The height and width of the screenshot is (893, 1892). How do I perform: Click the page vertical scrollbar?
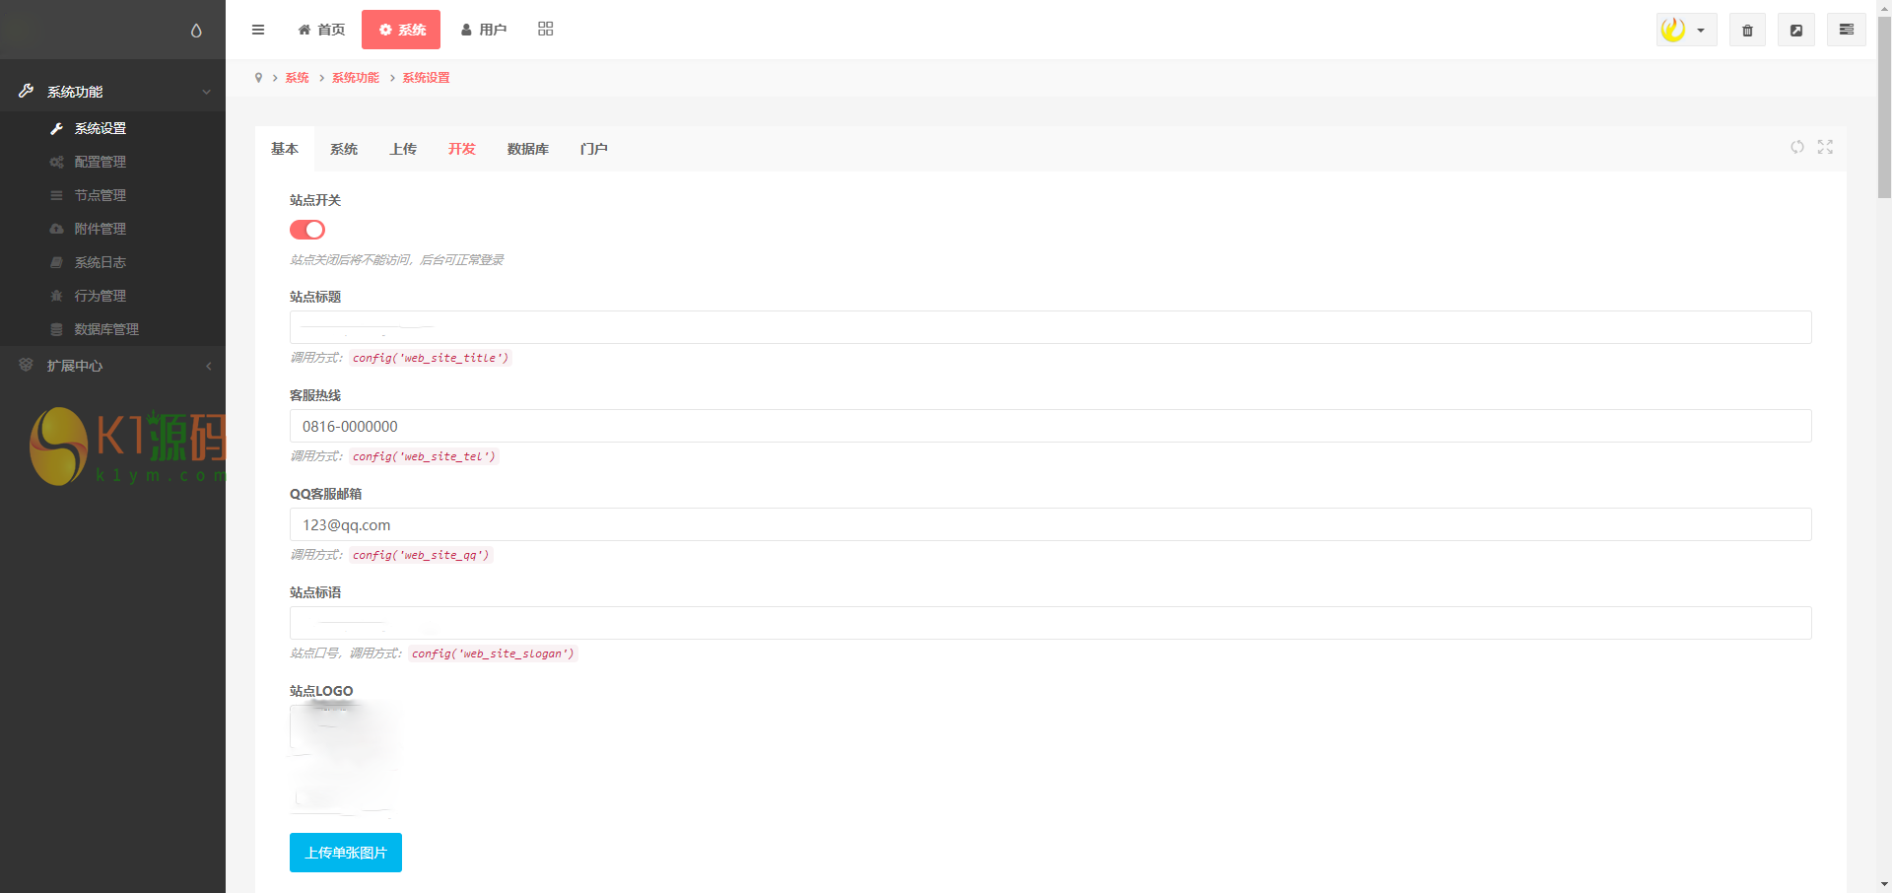[1884, 108]
